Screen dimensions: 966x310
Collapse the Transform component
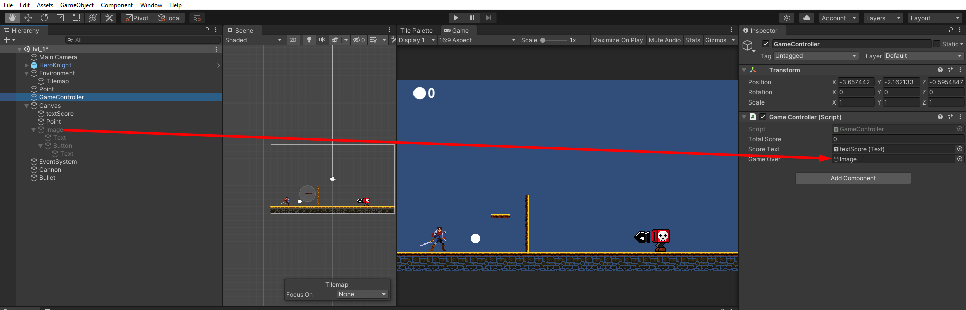pyautogui.click(x=744, y=70)
